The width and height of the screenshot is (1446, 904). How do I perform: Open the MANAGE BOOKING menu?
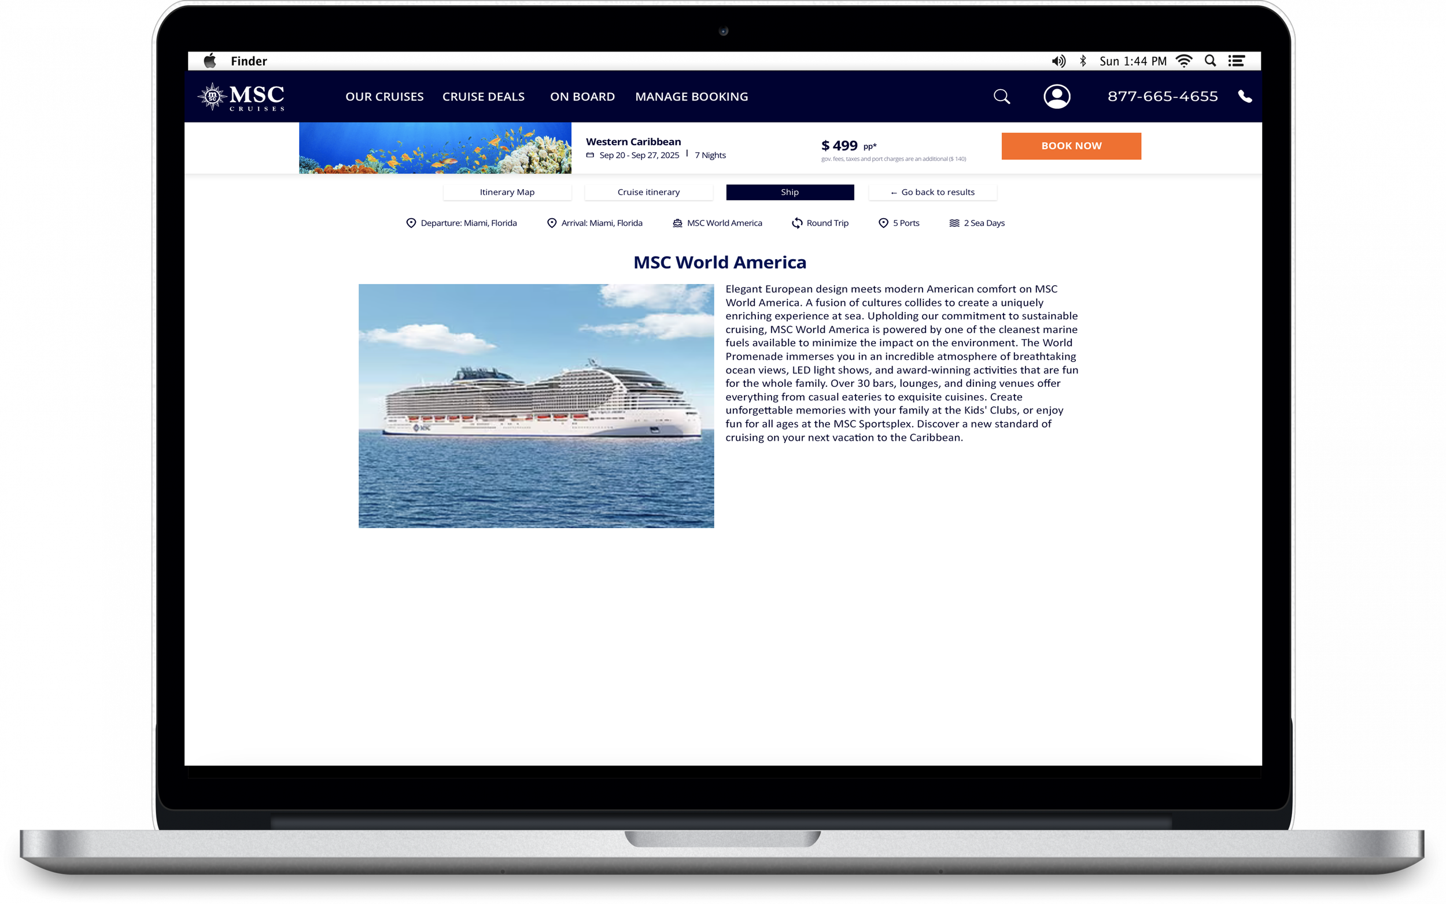pyautogui.click(x=691, y=96)
